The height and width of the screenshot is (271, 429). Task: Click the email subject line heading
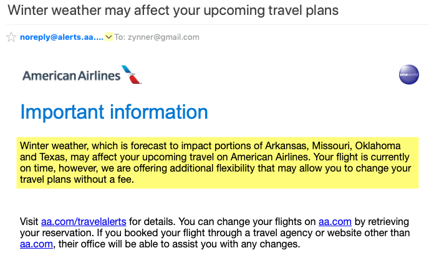pyautogui.click(x=173, y=11)
